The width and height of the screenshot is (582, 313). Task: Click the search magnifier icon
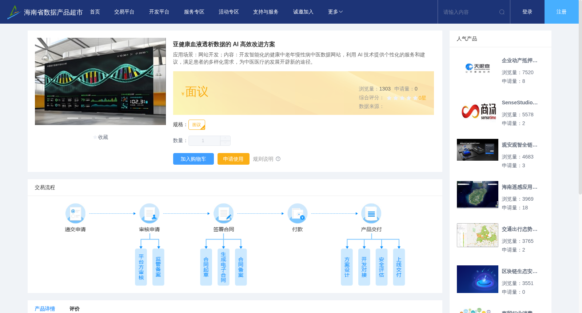coord(502,12)
